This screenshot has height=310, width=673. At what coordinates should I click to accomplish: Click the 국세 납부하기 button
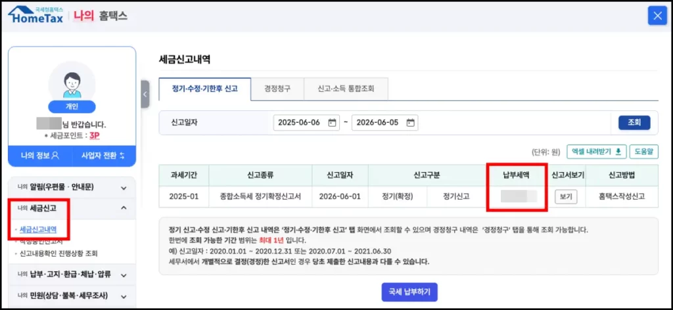[409, 292]
